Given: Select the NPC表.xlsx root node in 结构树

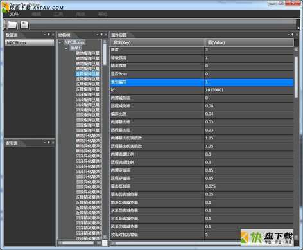Looking at the screenshot, I should pyautogui.click(x=74, y=42).
